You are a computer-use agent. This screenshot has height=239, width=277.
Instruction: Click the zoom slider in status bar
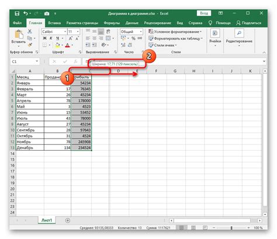coord(231,227)
